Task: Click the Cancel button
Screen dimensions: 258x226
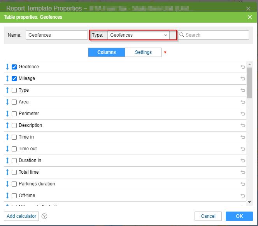Action: 208,216
